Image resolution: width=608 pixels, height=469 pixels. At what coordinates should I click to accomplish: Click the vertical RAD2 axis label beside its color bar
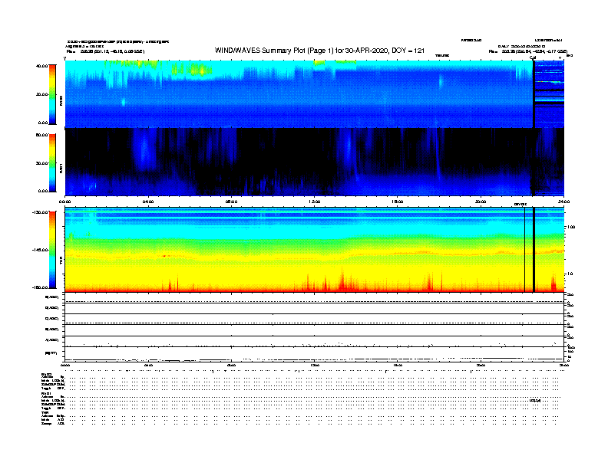click(61, 100)
